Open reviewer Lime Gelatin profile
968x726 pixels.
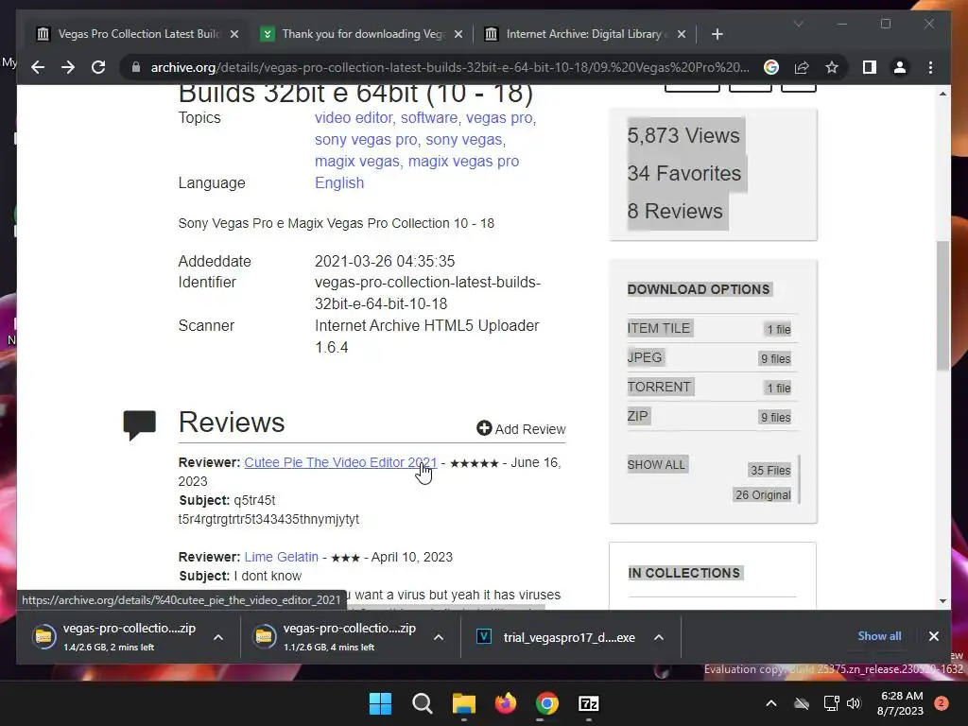click(281, 557)
